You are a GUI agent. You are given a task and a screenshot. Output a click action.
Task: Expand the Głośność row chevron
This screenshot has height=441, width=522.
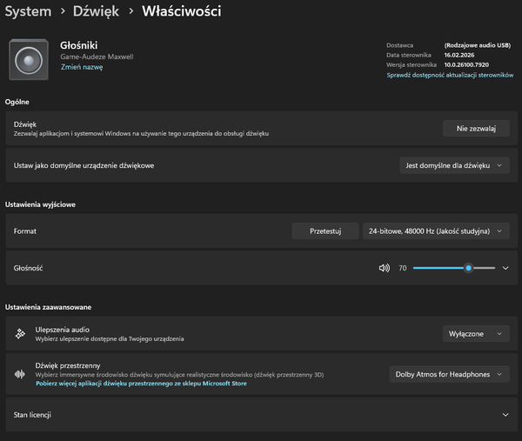click(x=505, y=268)
